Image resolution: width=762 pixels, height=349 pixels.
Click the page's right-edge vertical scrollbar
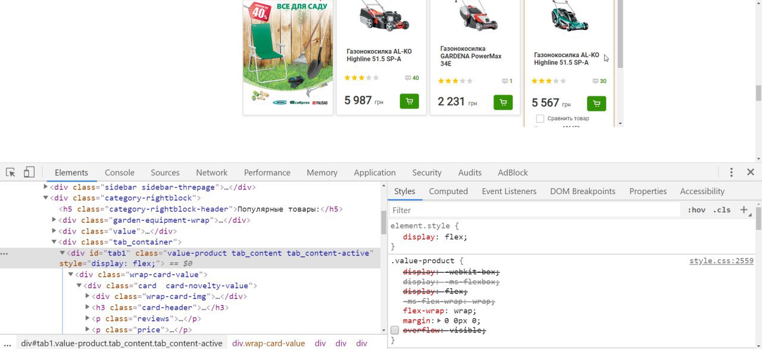(x=758, y=94)
